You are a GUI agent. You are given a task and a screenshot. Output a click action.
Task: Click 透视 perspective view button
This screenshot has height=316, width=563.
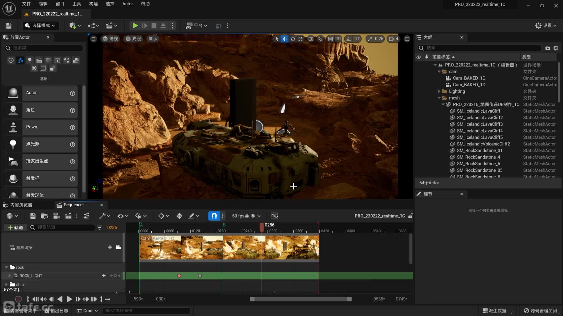click(x=110, y=39)
